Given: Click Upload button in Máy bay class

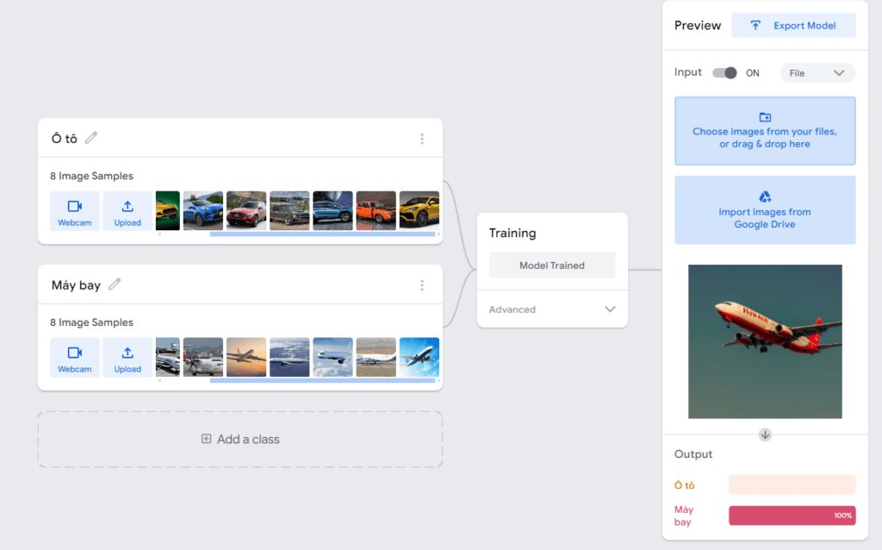Looking at the screenshot, I should 127,358.
